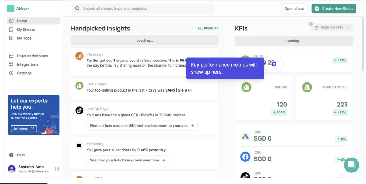Click the Create New Sheet button
The width and height of the screenshot is (366, 184).
click(x=334, y=9)
